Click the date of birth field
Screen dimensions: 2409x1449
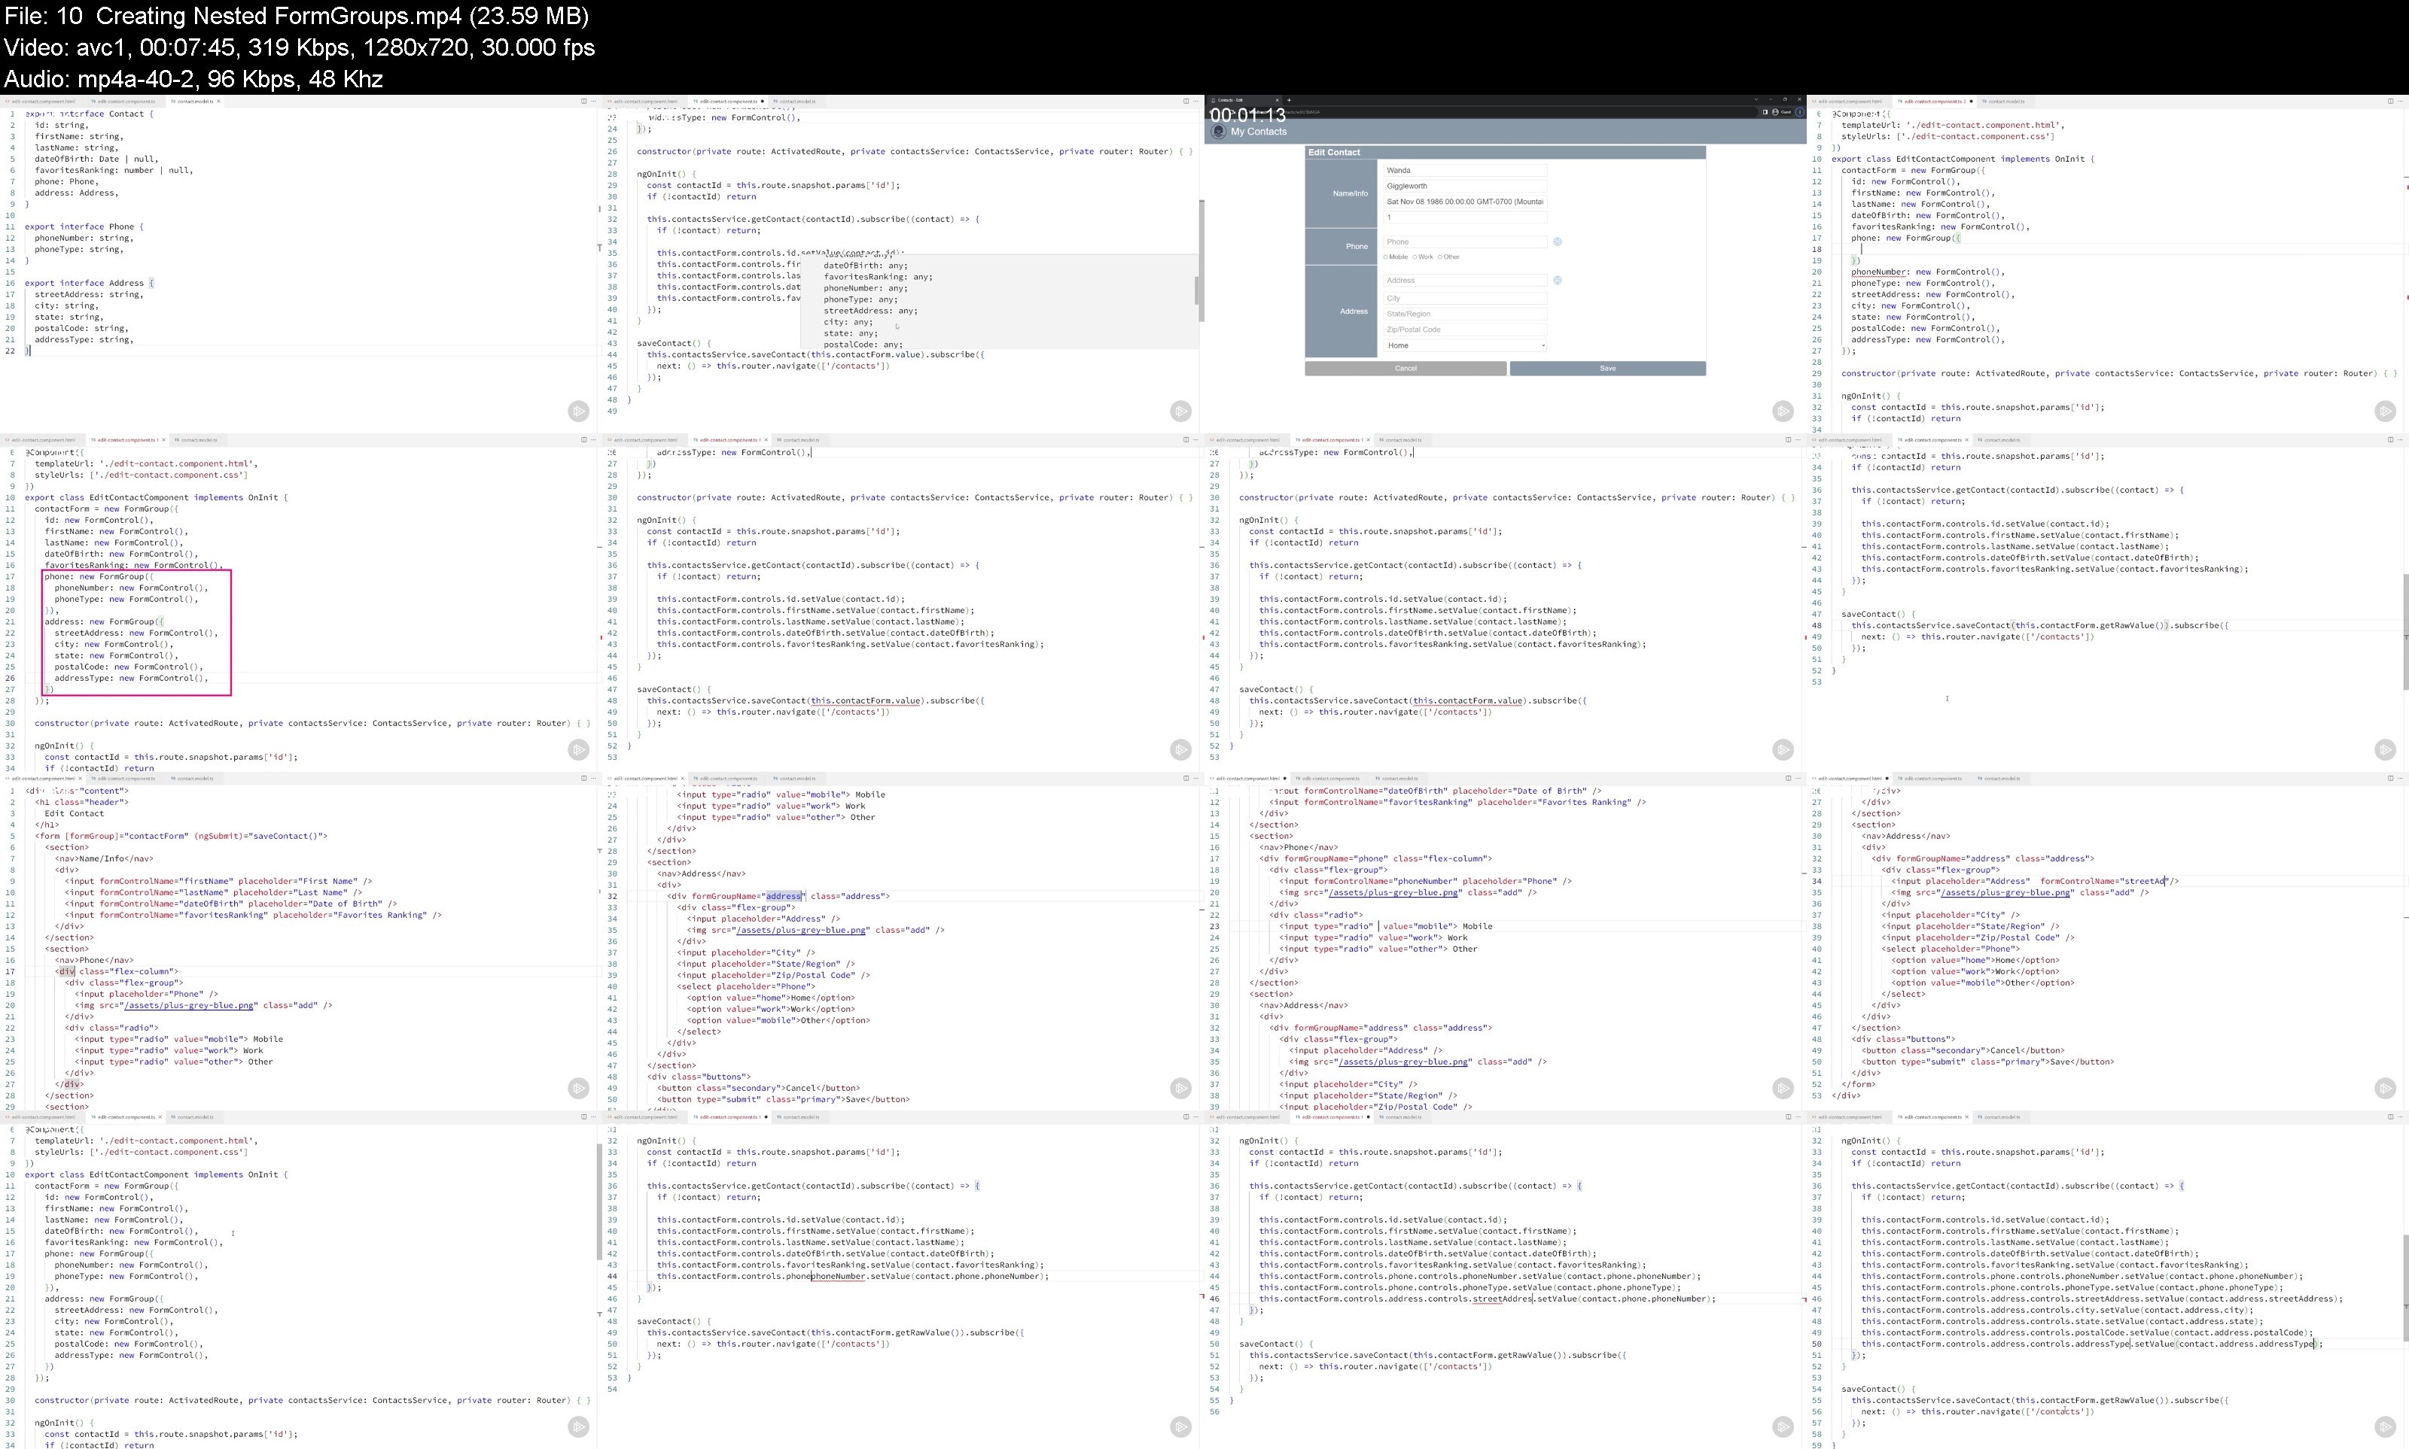click(1465, 201)
